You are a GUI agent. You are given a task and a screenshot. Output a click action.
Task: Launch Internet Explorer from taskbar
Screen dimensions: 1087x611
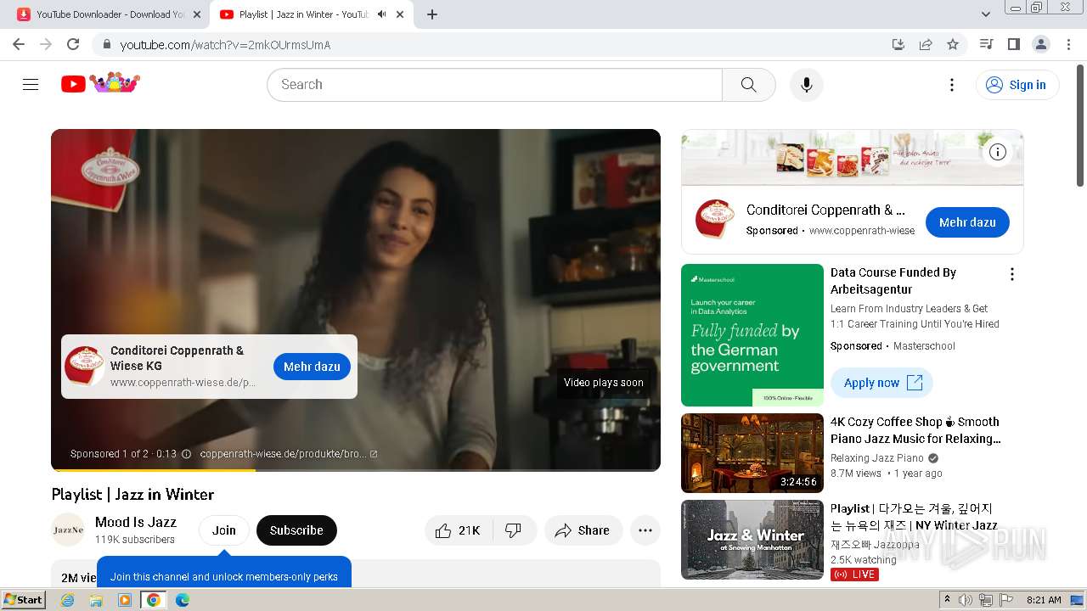point(68,600)
